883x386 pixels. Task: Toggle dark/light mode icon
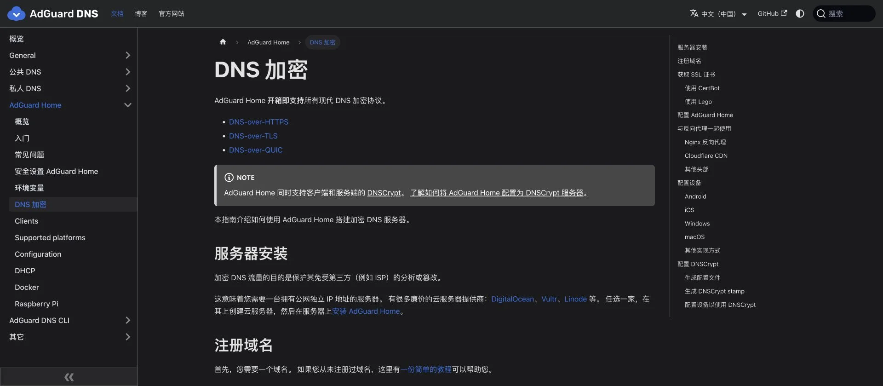point(800,14)
